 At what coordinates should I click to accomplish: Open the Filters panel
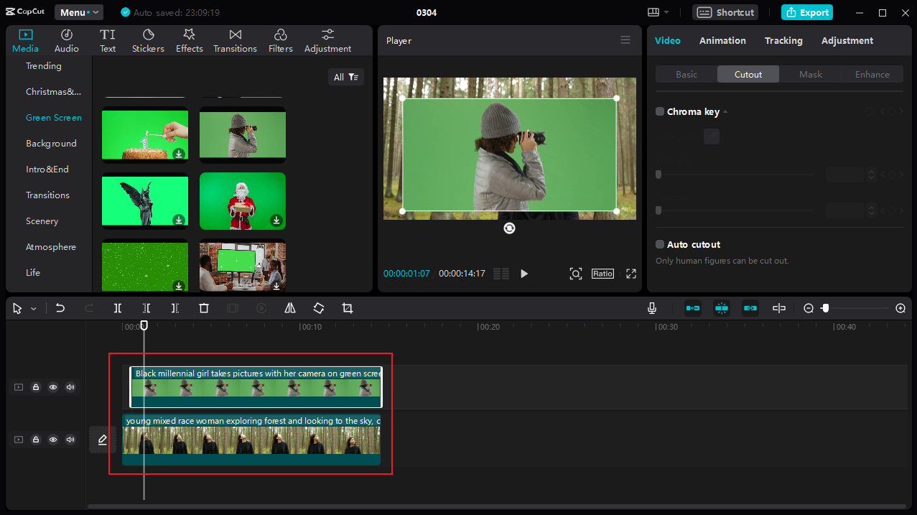point(281,41)
